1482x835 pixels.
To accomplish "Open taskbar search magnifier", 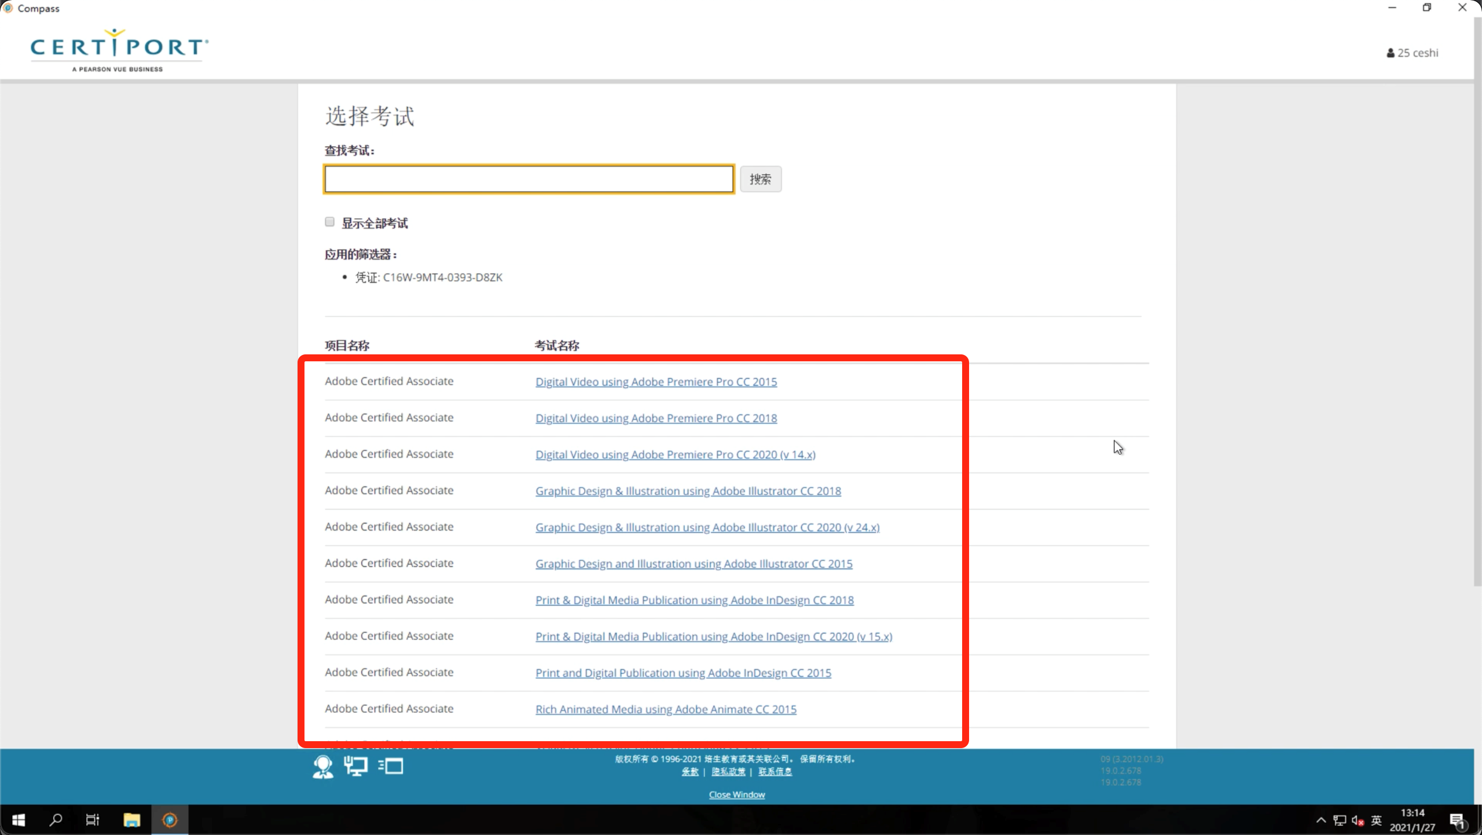I will pos(56,820).
